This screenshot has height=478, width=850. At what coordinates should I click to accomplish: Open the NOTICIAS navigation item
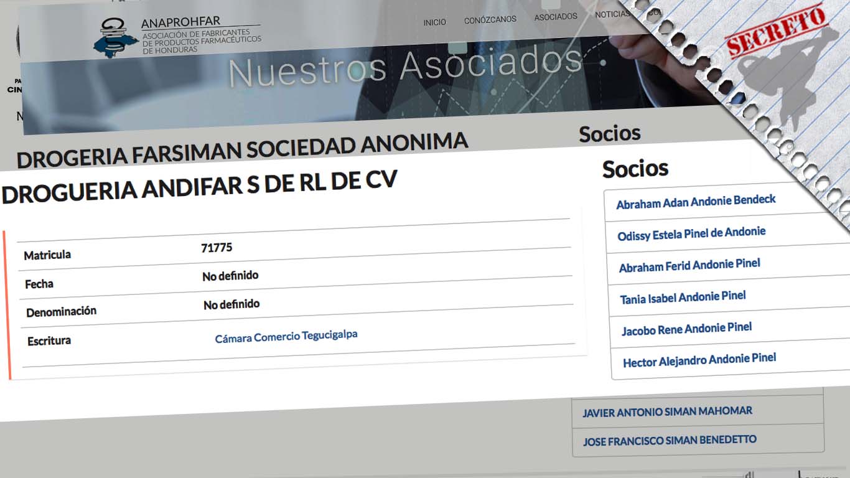coord(612,15)
